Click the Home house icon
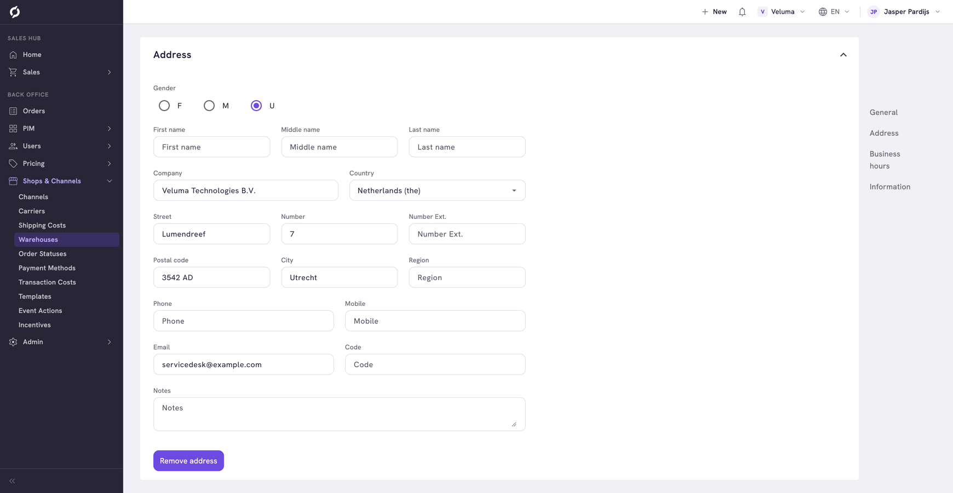This screenshot has width=953, height=493. (13, 55)
